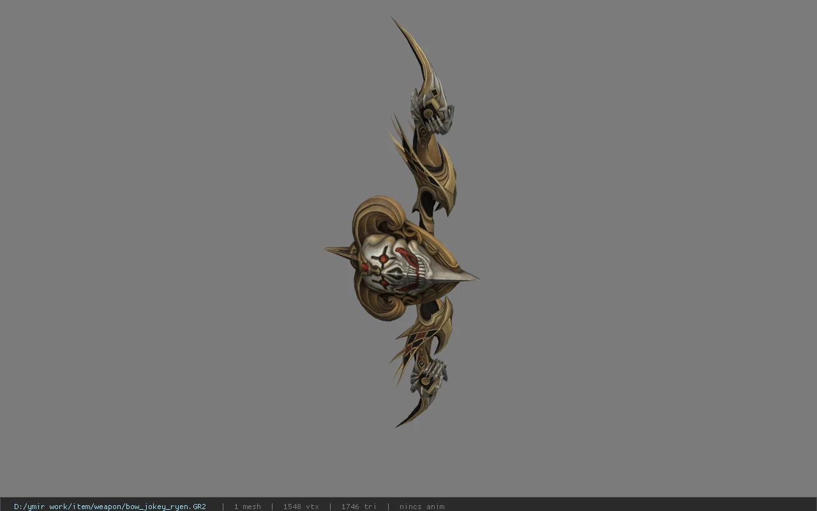Click the 'nincs anim' status entry
This screenshot has width=817, height=511.
click(422, 507)
